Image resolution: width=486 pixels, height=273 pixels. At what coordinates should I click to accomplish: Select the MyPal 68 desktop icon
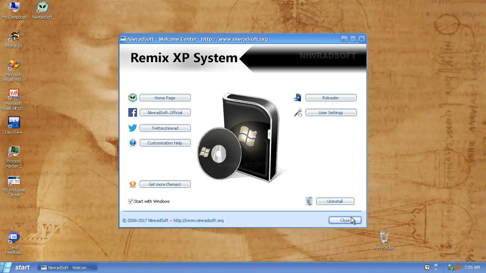(14, 39)
